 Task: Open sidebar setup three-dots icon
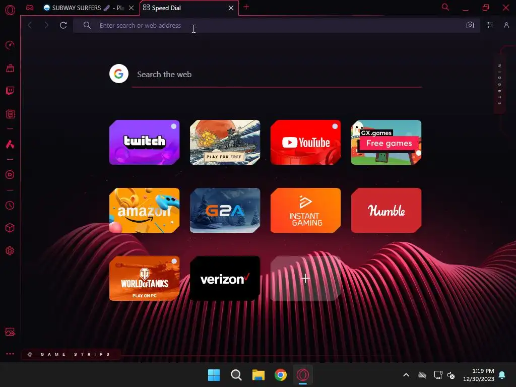tap(10, 354)
